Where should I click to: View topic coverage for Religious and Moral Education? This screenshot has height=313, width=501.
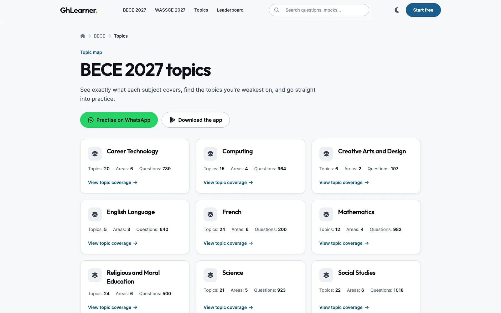113,307
